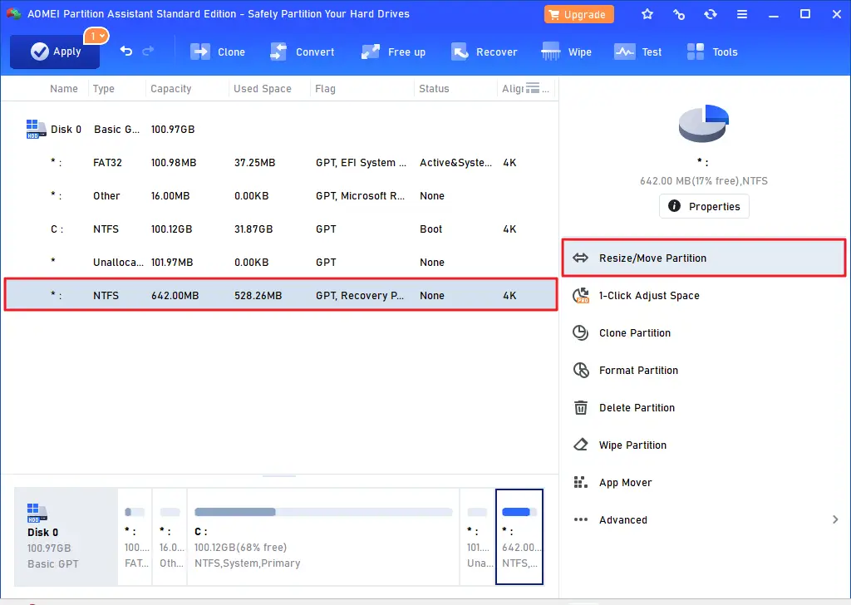Sort by the Used Space column header
The image size is (851, 605).
[262, 88]
